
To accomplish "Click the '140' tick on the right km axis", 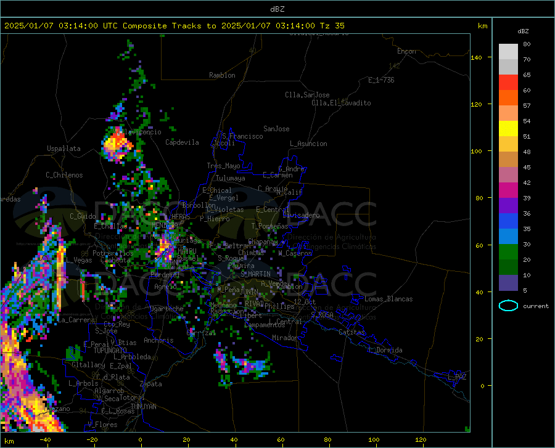I will coord(477,57).
